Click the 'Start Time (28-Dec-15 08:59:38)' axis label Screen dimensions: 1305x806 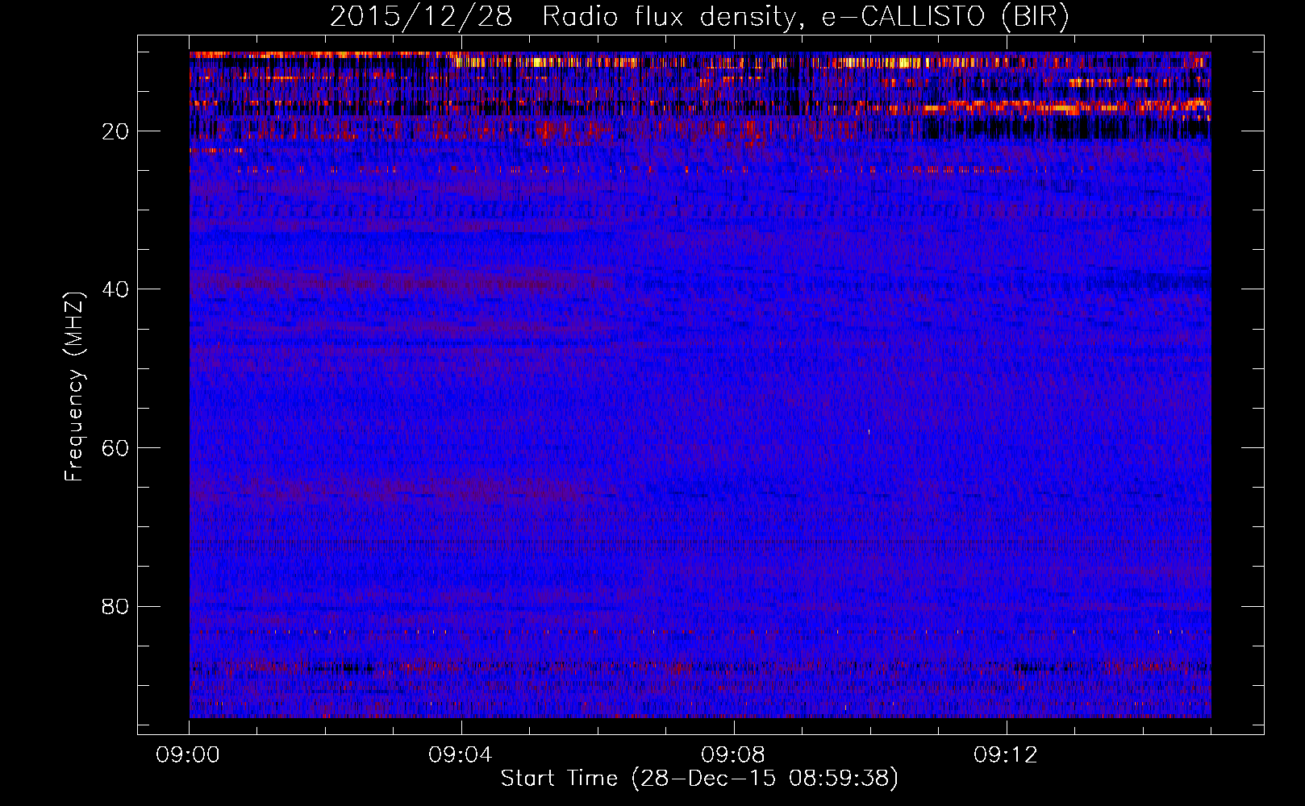[x=699, y=779]
